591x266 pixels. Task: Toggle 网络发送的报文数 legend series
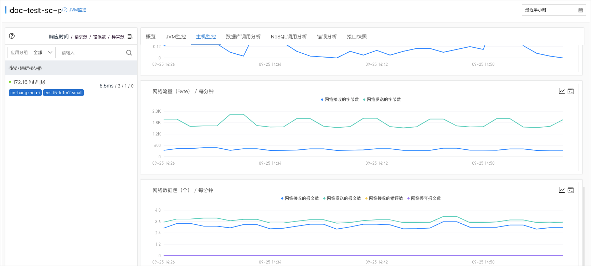pyautogui.click(x=342, y=198)
